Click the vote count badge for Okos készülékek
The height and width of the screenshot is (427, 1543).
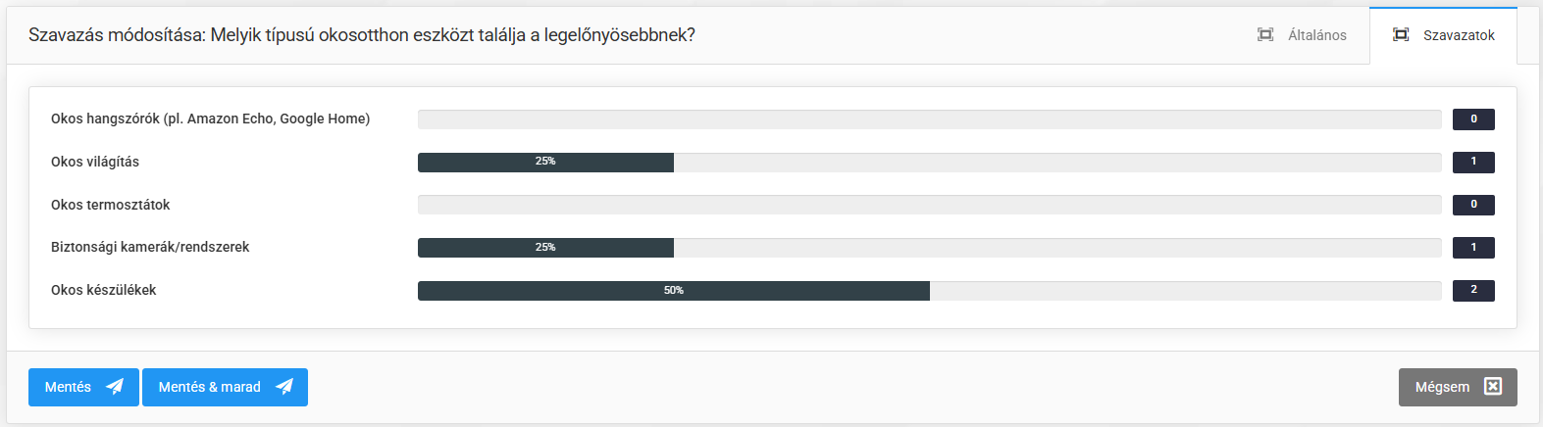coord(1472,291)
